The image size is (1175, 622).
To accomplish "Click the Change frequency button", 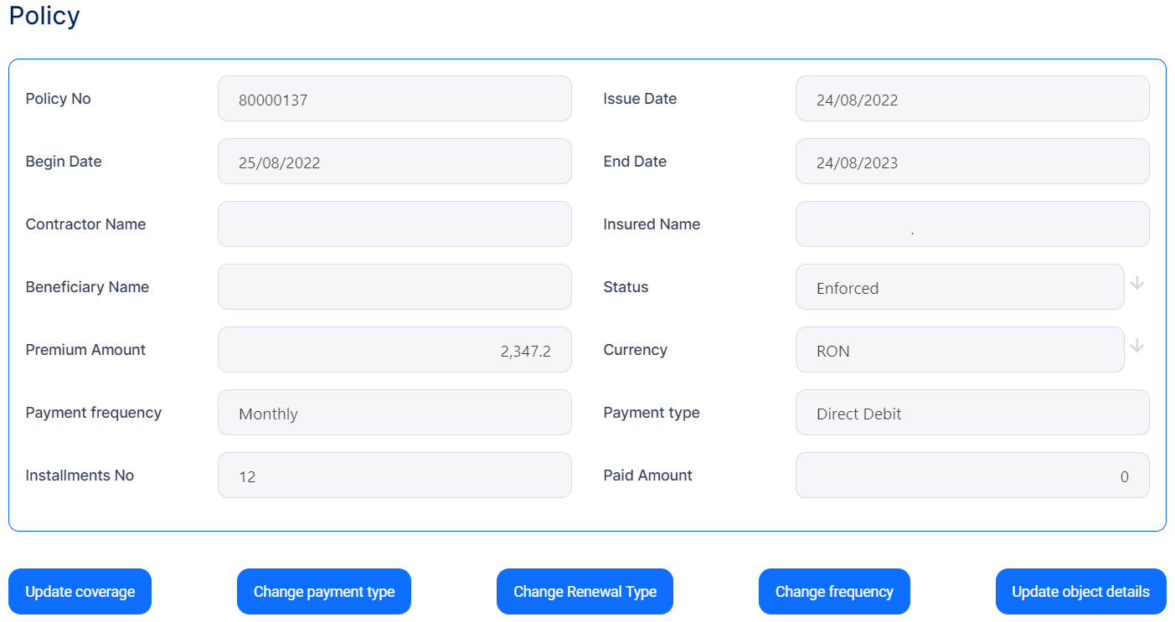I will (833, 592).
